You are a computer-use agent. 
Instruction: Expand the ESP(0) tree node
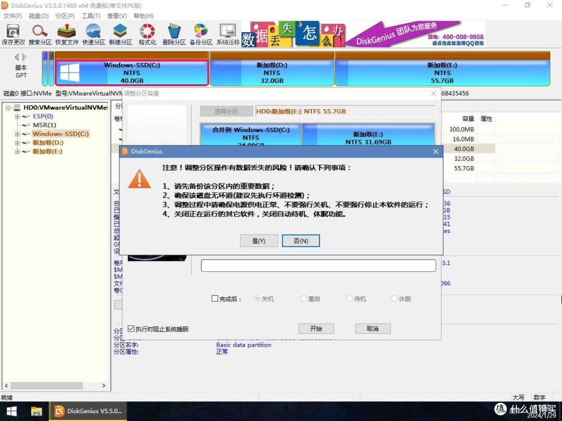(x=17, y=116)
